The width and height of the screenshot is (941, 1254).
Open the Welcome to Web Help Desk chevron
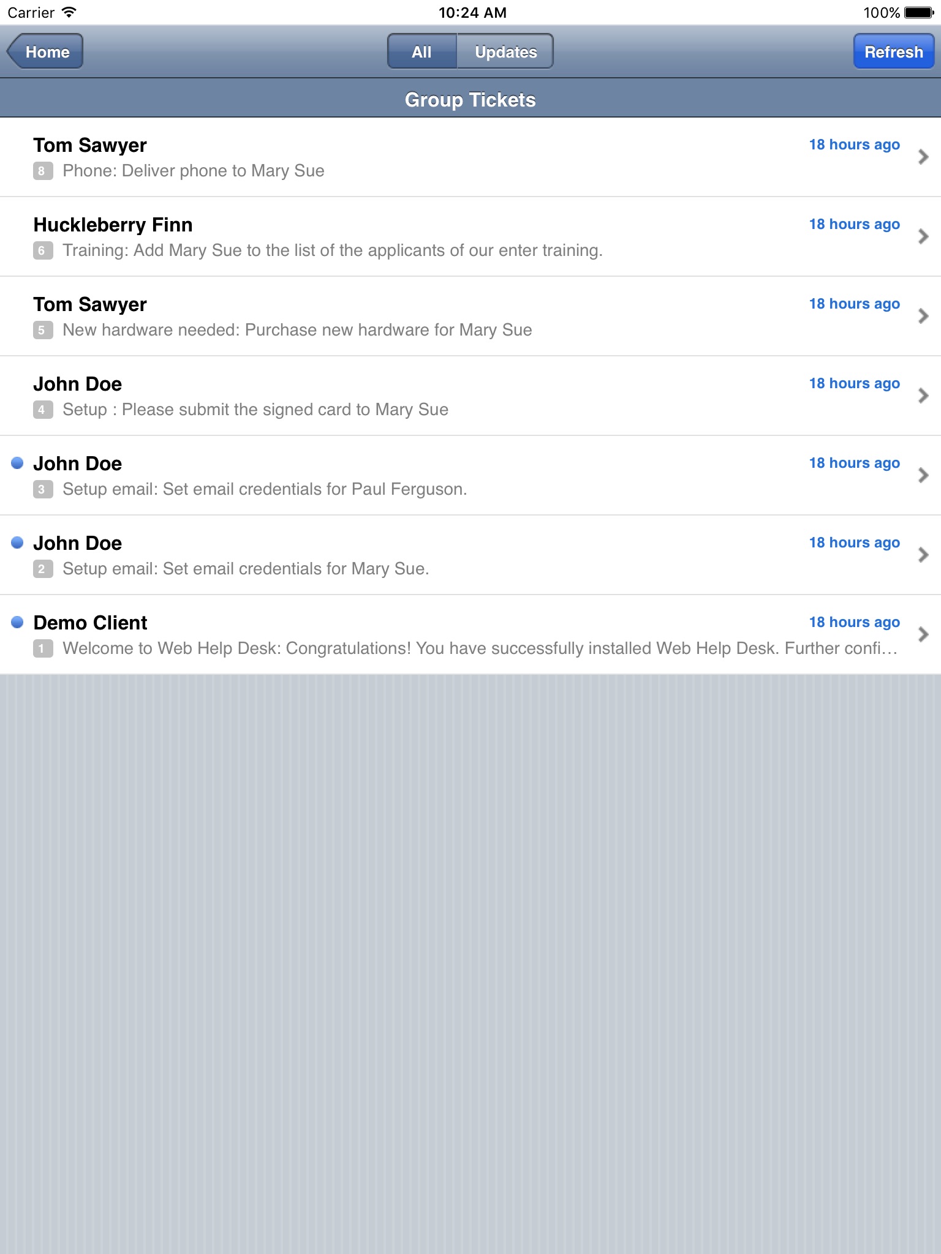tap(923, 634)
